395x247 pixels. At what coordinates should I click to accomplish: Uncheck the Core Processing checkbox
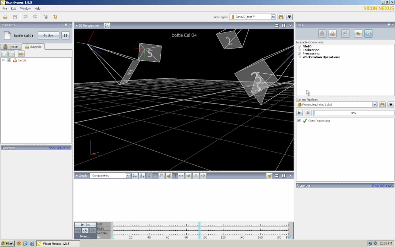click(299, 120)
